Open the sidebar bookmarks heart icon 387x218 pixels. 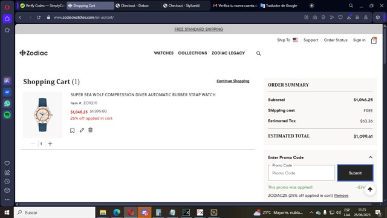(x=7, y=163)
